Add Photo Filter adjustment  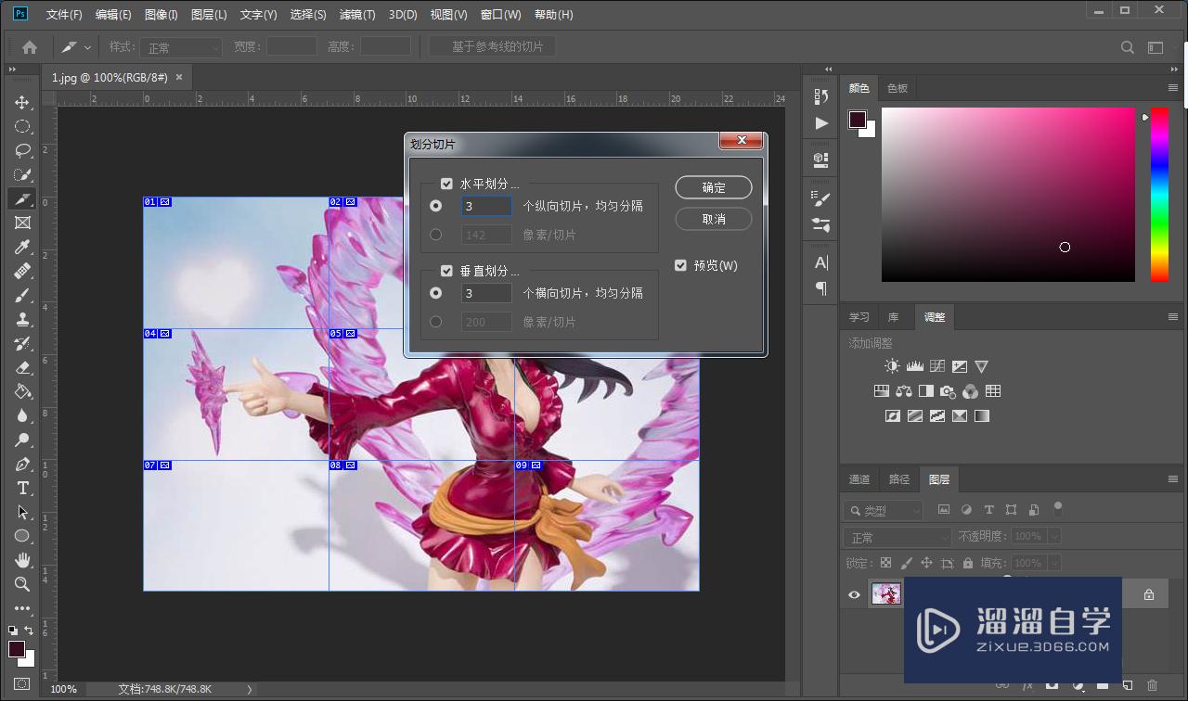tap(948, 391)
